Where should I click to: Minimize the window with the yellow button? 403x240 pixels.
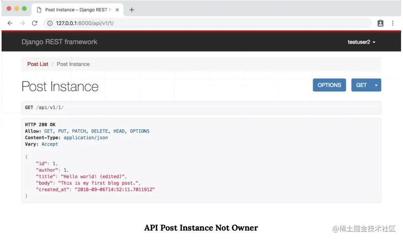17,9
